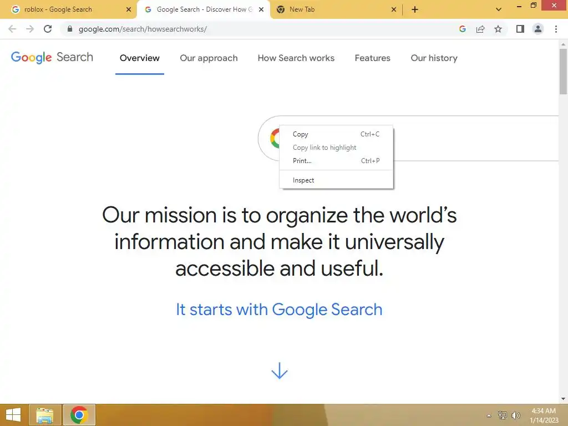Click the scrollbar up arrow
568x426 pixels.
[x=563, y=44]
